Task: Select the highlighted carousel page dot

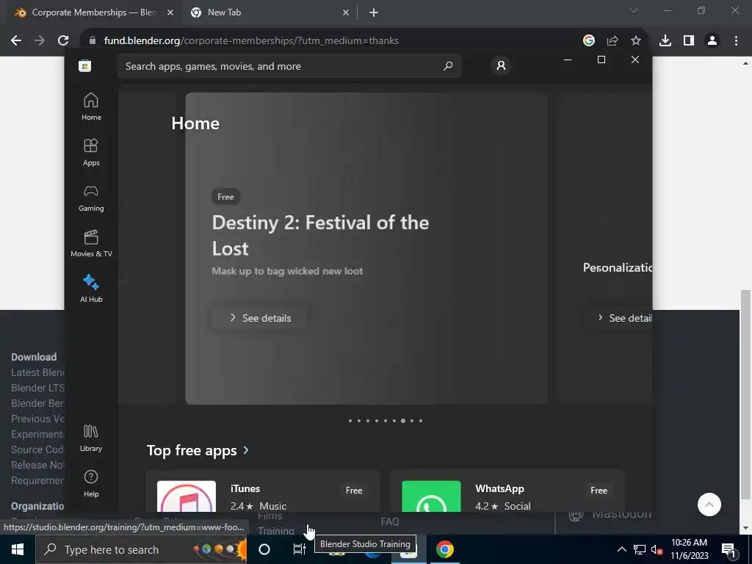Action: click(x=403, y=421)
